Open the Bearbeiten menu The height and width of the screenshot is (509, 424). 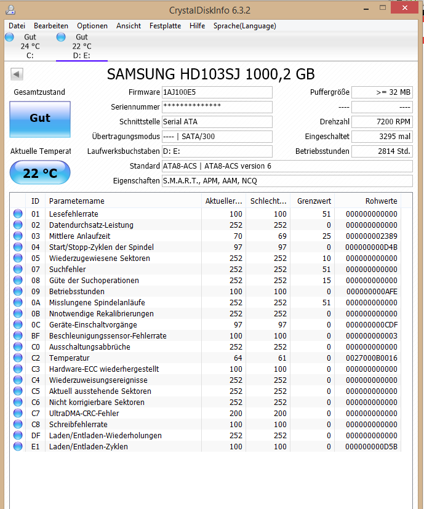[51, 26]
